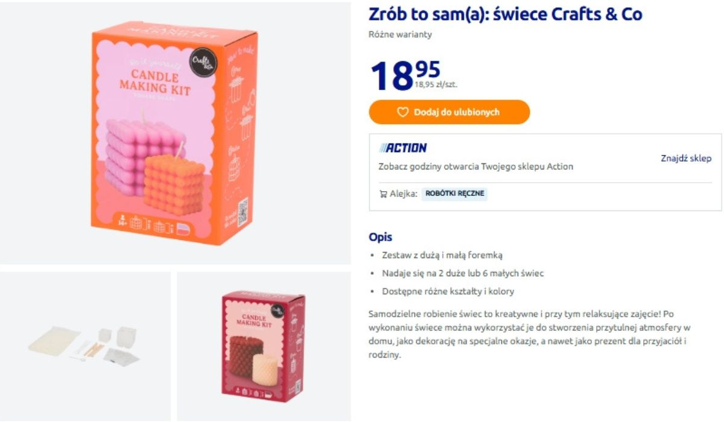Open the kit contents thumbnail
Image resolution: width=724 pixels, height=422 pixels.
coord(85,346)
